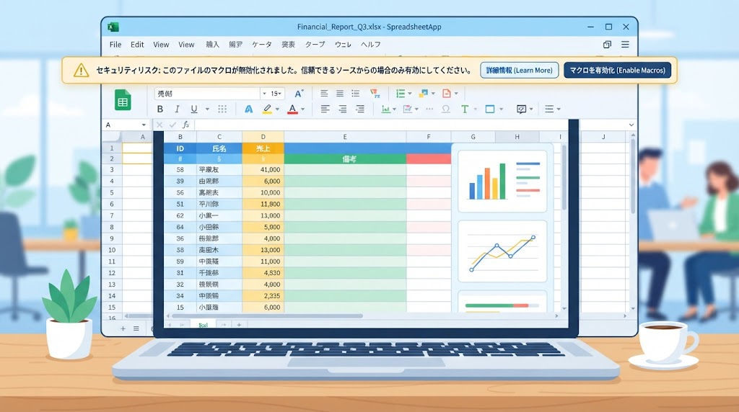Image resolution: width=739 pixels, height=412 pixels.
Task: Open the Name Box dropdown arrow
Action: click(x=144, y=125)
